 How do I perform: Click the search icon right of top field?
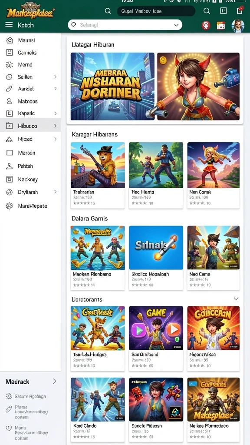tap(207, 11)
